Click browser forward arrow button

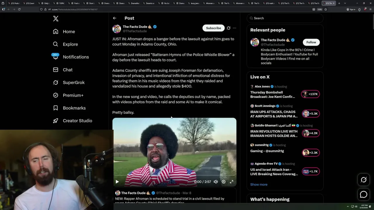(x=14, y=9)
